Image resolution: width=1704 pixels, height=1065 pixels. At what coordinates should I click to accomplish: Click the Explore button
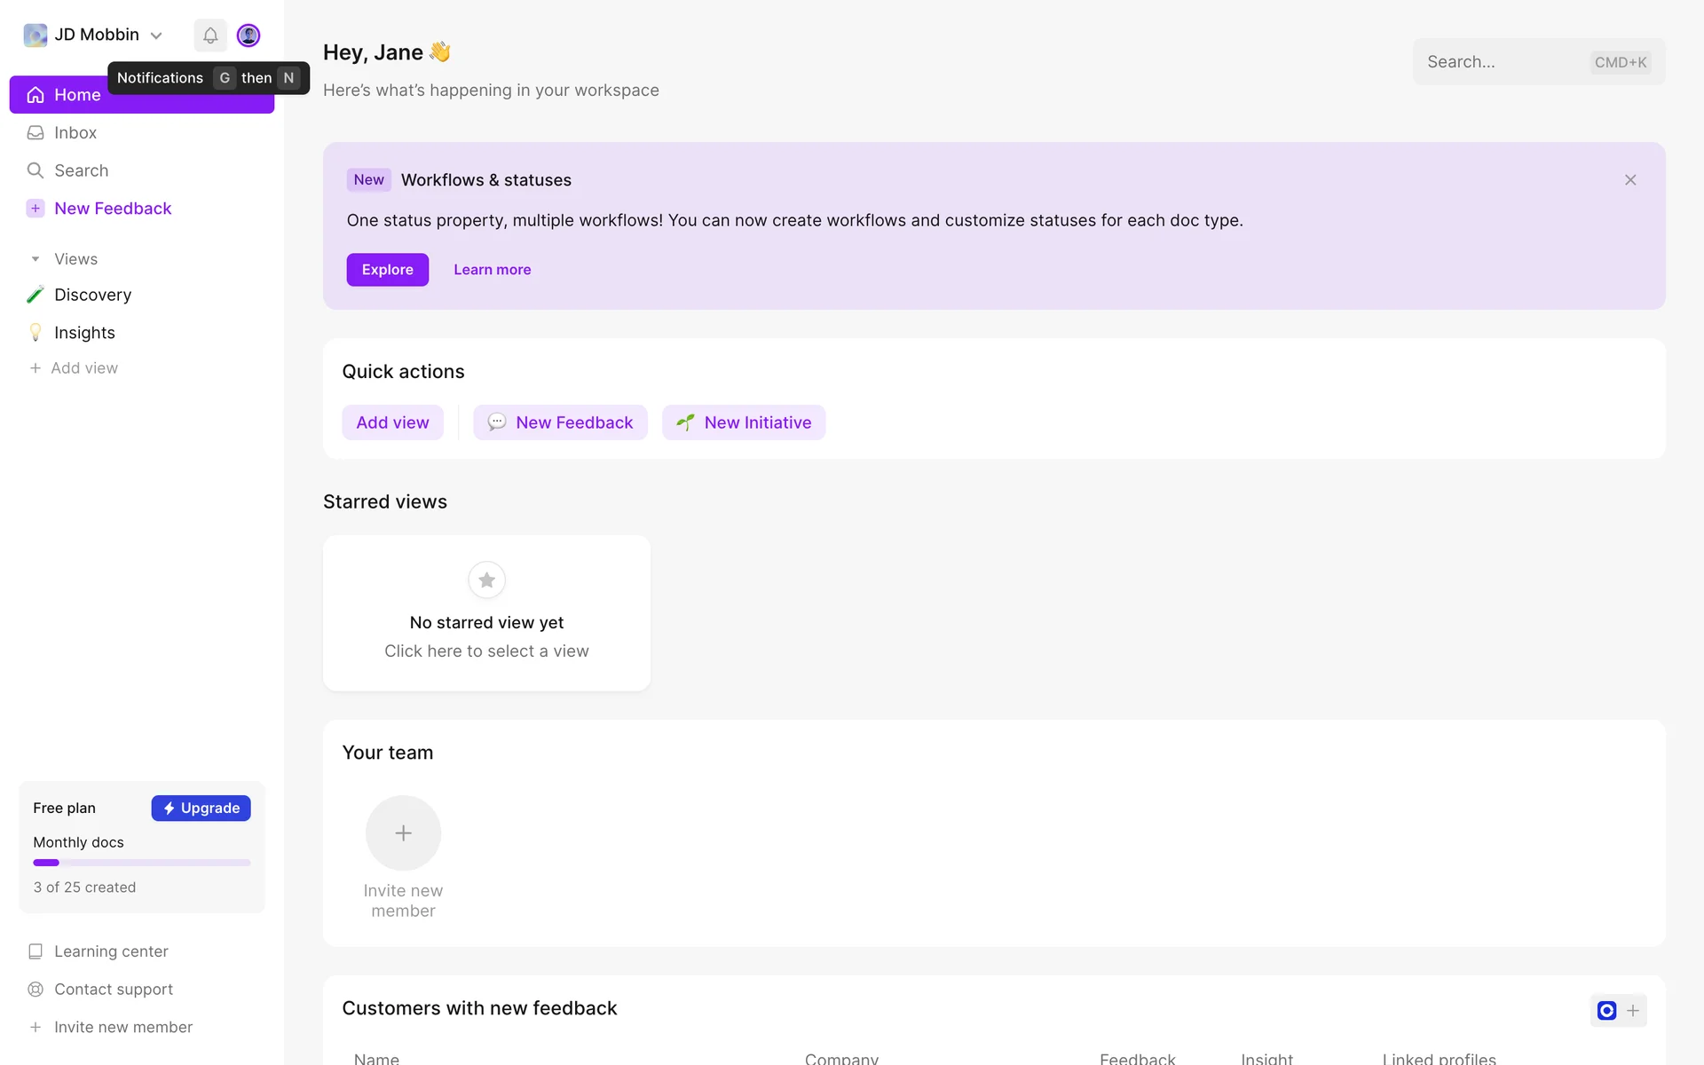coord(387,270)
